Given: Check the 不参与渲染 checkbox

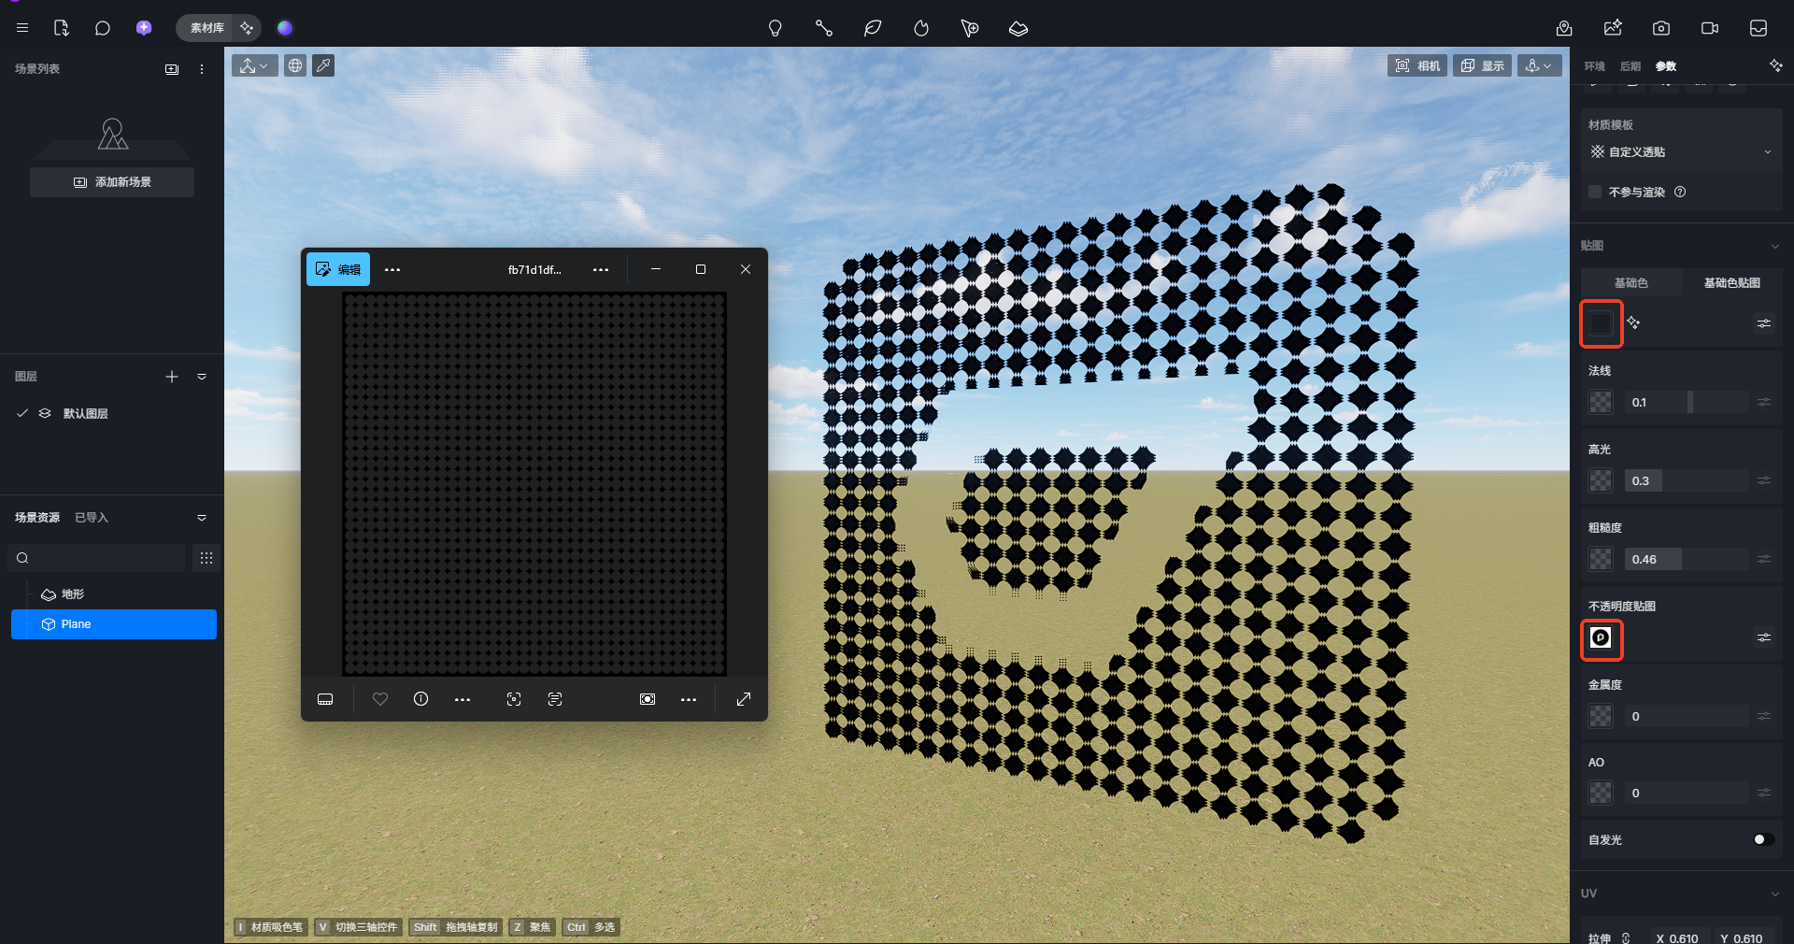Looking at the screenshot, I should tap(1595, 192).
